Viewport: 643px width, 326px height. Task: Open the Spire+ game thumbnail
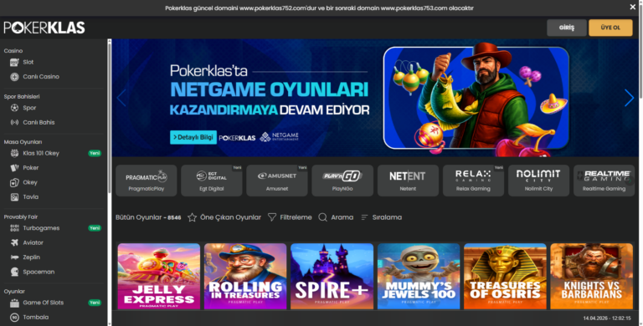tap(332, 277)
